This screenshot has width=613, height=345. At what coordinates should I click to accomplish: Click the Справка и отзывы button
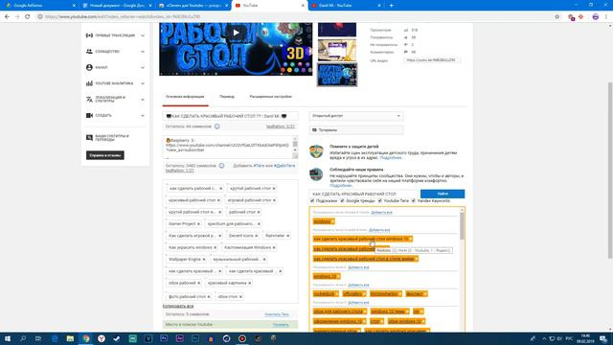pos(105,155)
